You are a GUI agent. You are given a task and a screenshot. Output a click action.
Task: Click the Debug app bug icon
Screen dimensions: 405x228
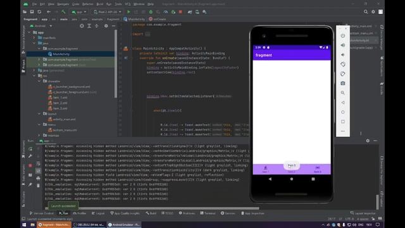151,12
